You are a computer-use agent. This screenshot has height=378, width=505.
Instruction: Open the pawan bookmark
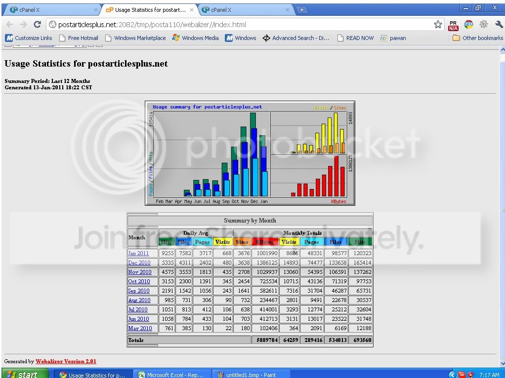[x=393, y=38]
